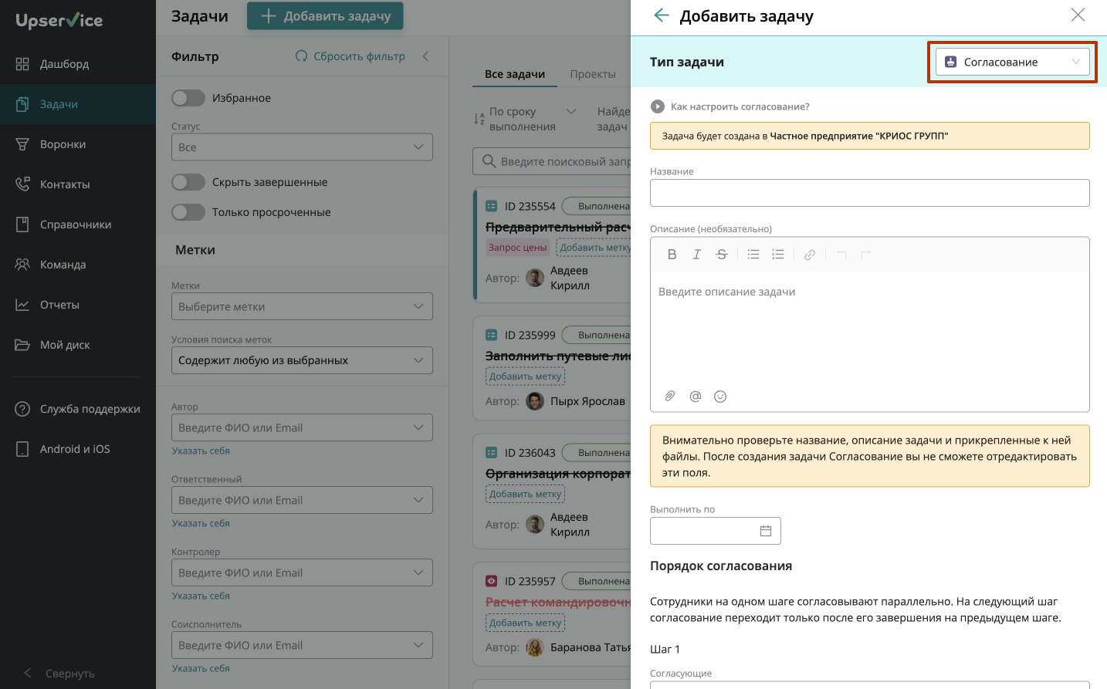Screen dimensions: 1107x689
Task: Toggle Скрыть завершенные switch
Action: tap(188, 182)
